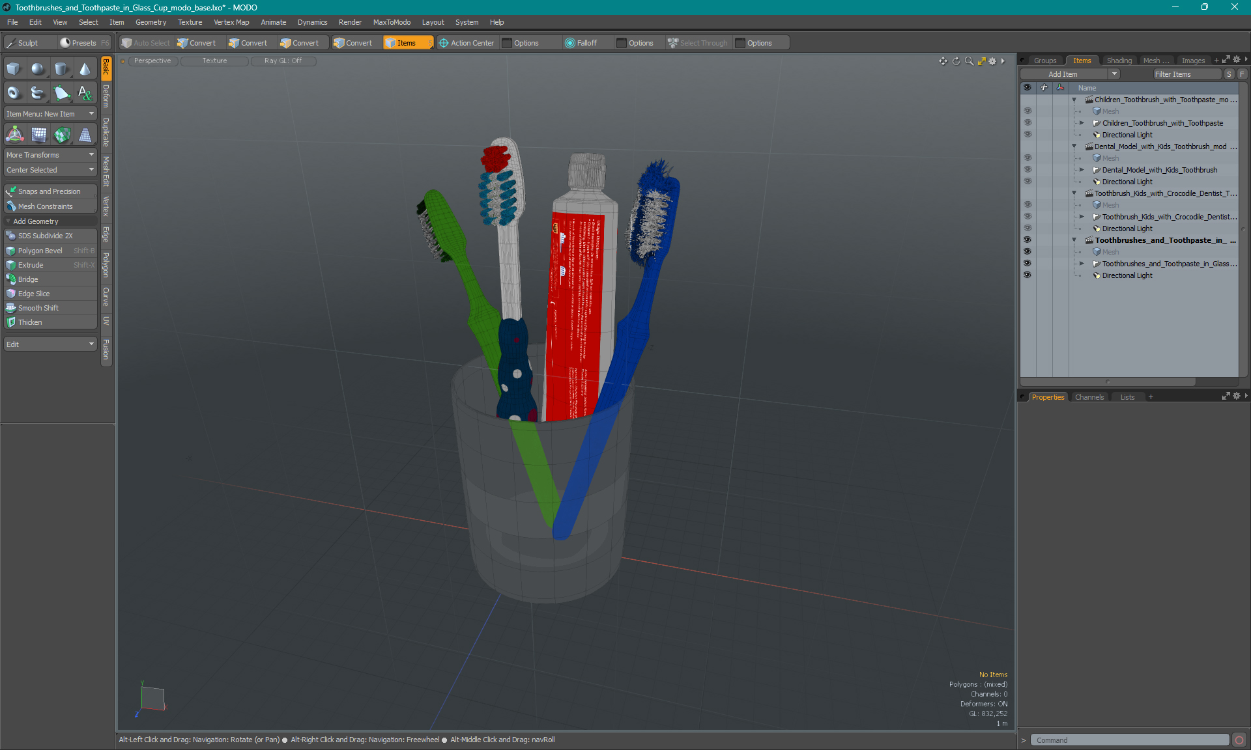Open the Render menu

click(350, 22)
